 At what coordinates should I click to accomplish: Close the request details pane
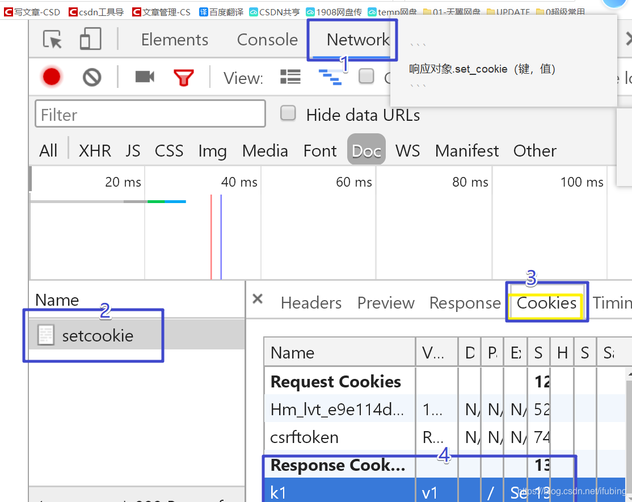tap(258, 299)
